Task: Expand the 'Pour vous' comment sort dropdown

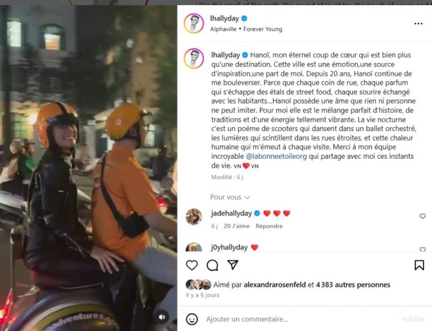Action: coord(230,197)
